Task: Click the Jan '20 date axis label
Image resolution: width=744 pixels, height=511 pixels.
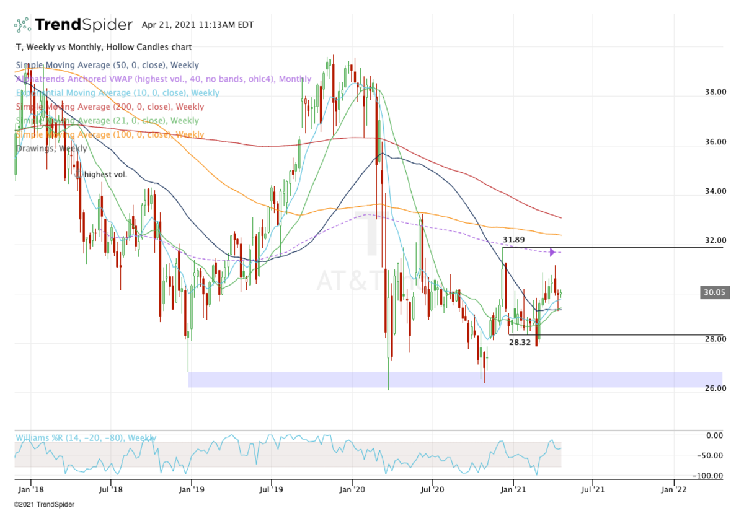Action: (352, 489)
